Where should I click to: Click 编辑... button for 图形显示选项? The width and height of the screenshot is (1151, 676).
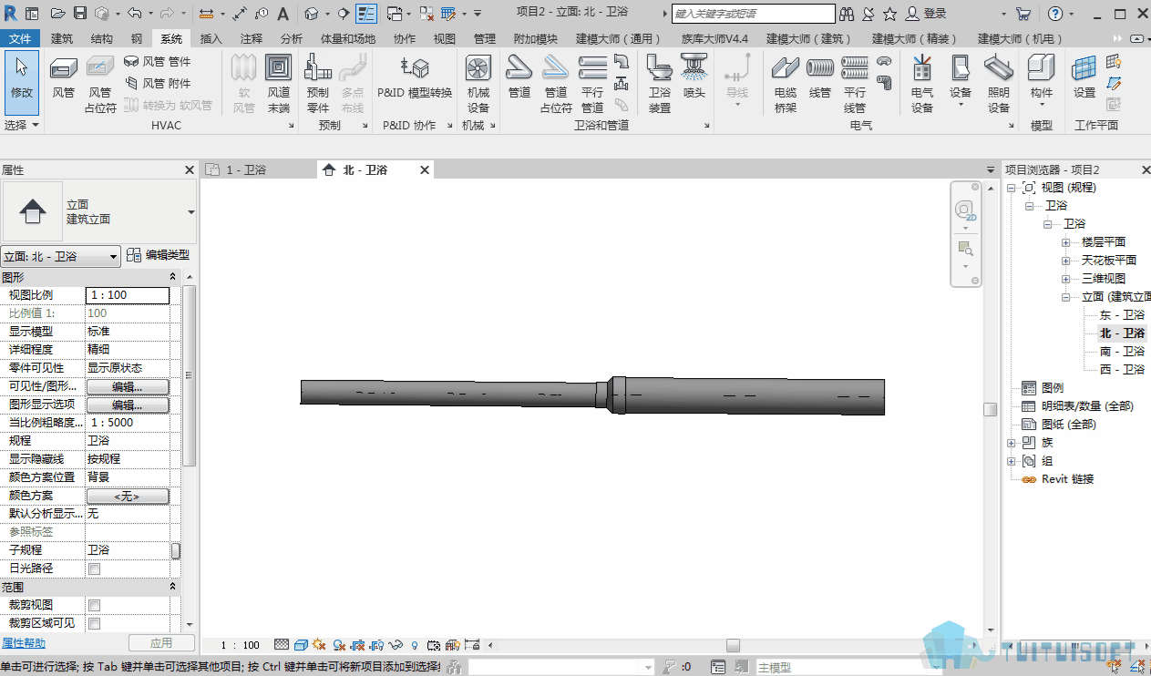(x=128, y=405)
